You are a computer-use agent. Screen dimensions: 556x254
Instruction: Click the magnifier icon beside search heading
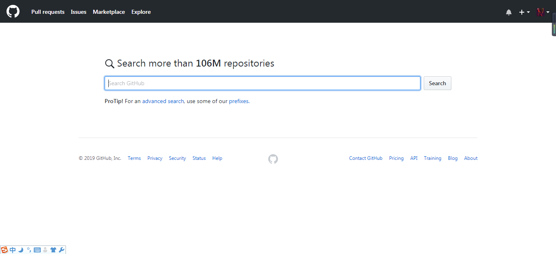[109, 64]
